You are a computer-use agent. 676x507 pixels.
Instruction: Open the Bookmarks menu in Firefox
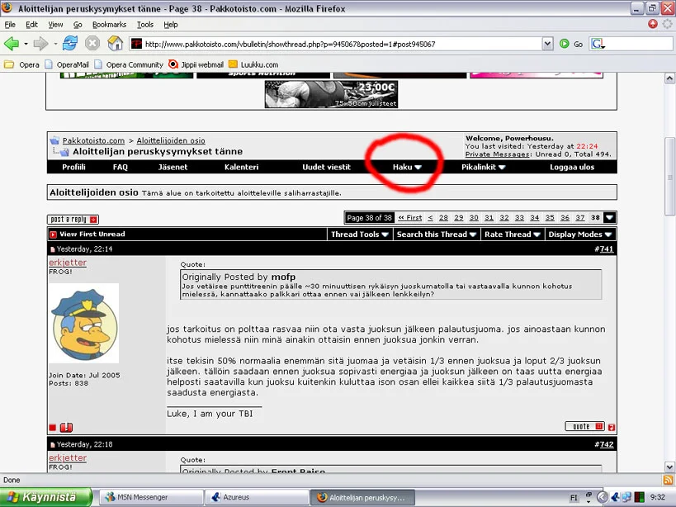click(109, 25)
